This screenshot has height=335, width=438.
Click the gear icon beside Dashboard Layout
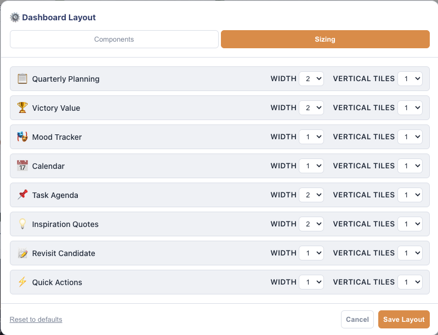(x=15, y=18)
